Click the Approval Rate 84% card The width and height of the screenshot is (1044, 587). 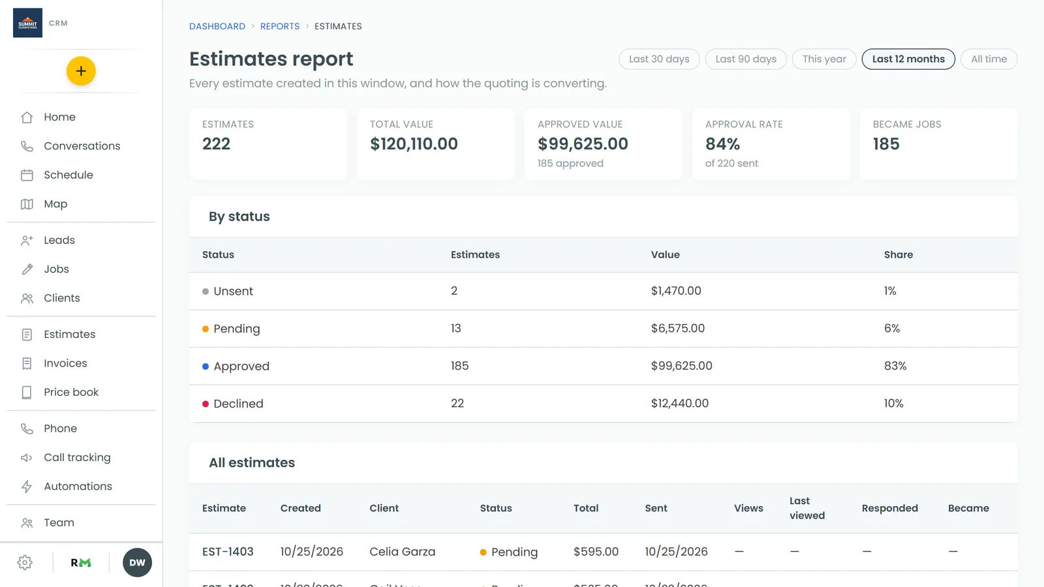(x=771, y=144)
